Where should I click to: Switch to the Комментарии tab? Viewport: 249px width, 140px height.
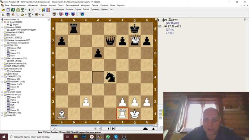tap(58, 9)
